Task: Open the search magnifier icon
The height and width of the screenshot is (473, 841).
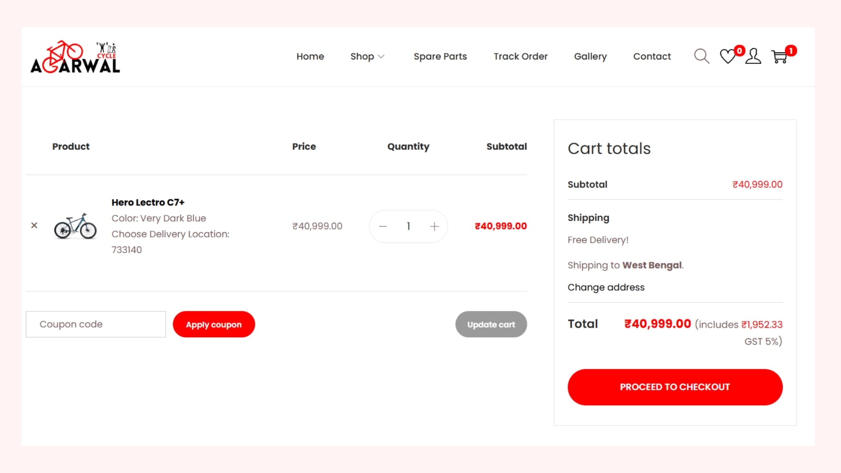Action: [x=702, y=56]
